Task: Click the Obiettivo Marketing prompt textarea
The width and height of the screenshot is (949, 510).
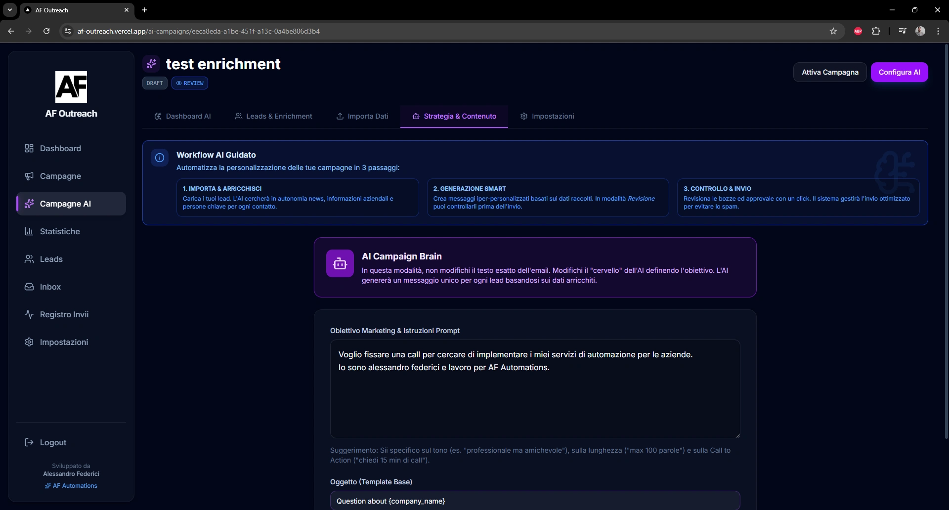Action: (x=535, y=389)
